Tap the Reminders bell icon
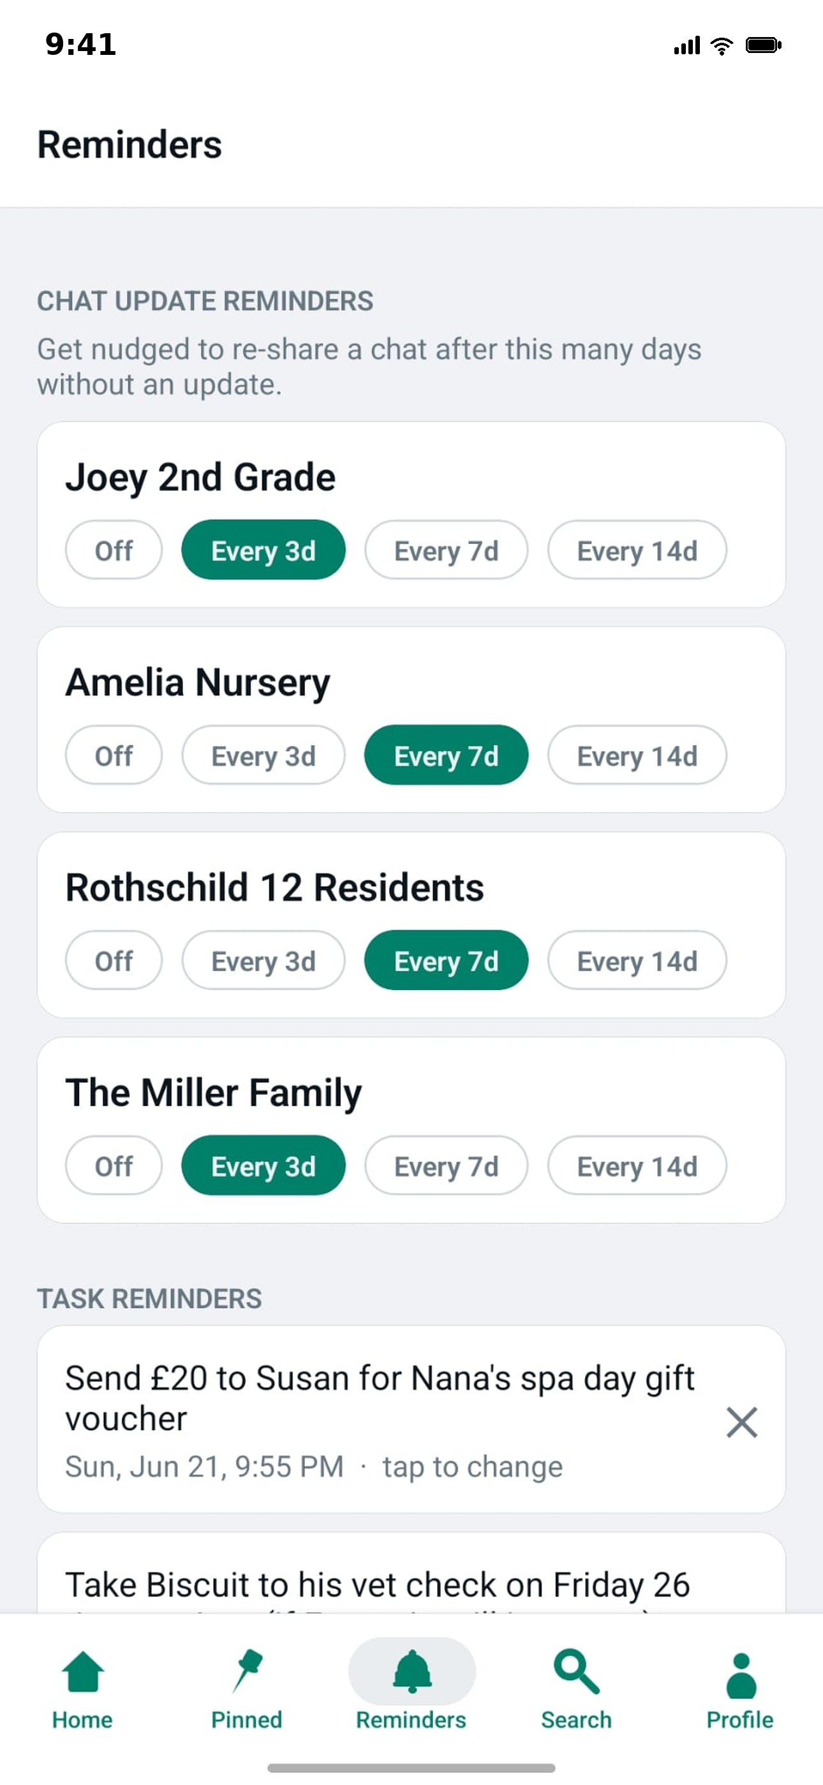823x1785 pixels. point(411,1671)
